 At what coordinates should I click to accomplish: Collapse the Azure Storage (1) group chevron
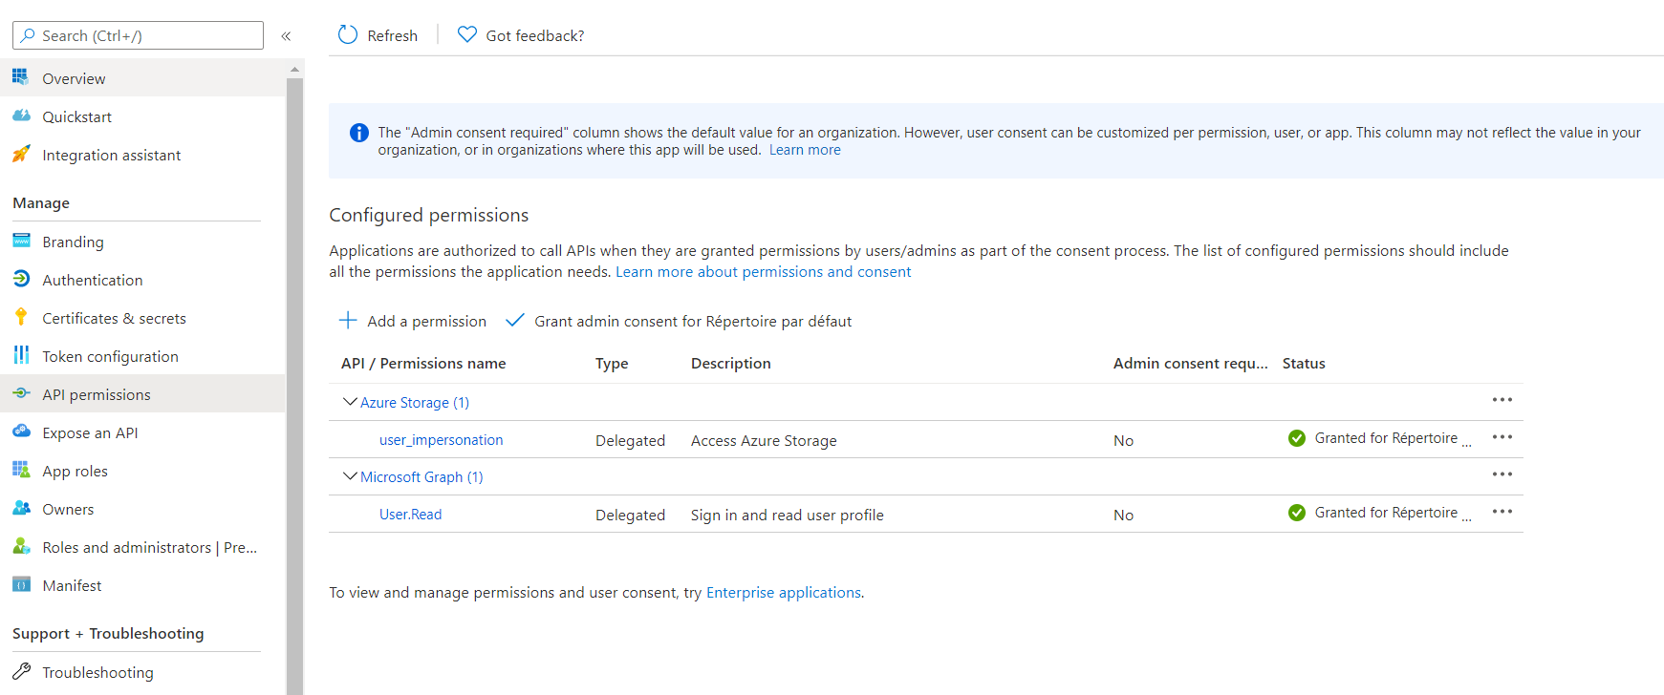click(x=350, y=402)
